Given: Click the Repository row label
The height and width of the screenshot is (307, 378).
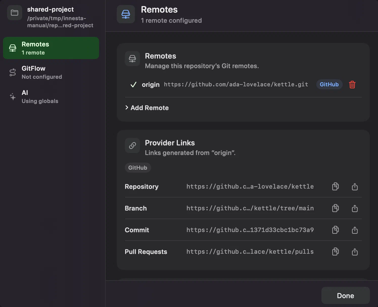Looking at the screenshot, I should click(141, 187).
